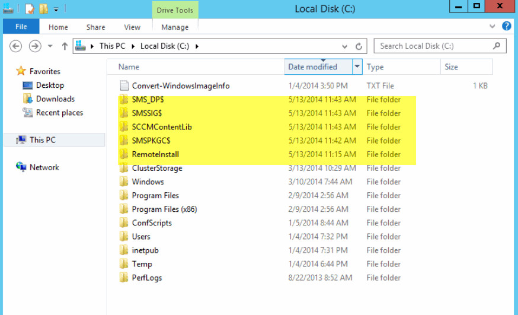Refresh the folder with the refresh icon
518x315 pixels.
point(359,46)
